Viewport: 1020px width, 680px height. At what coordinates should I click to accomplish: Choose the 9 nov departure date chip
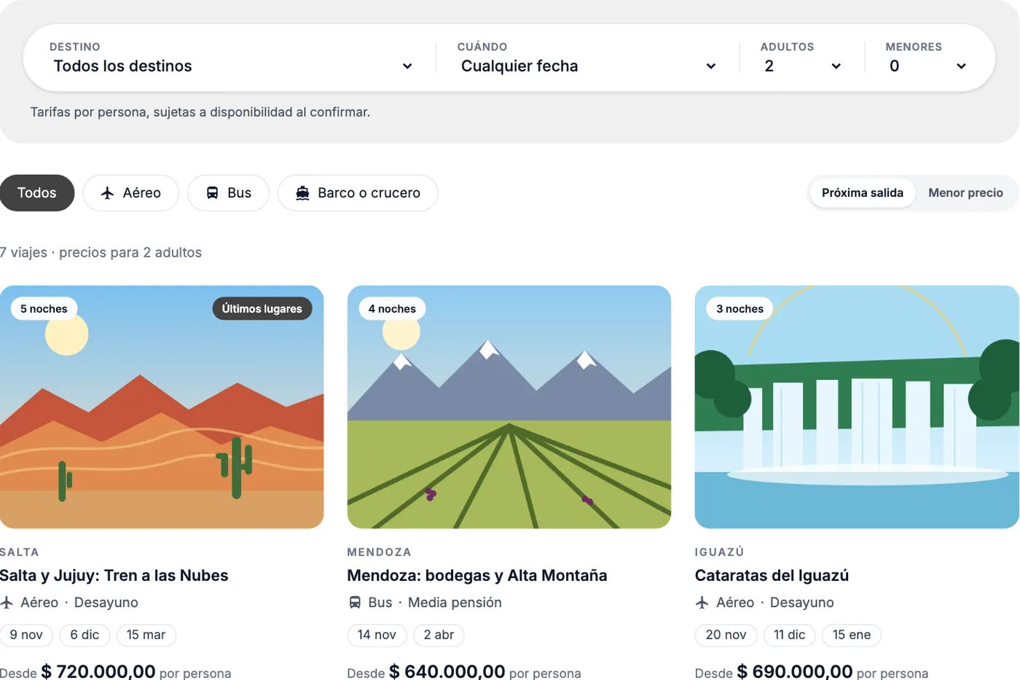26,636
